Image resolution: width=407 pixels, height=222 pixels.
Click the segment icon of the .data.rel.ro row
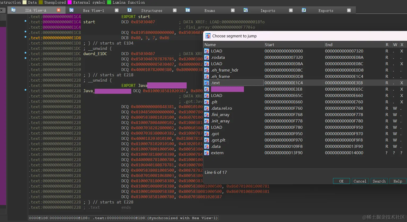click(x=207, y=108)
